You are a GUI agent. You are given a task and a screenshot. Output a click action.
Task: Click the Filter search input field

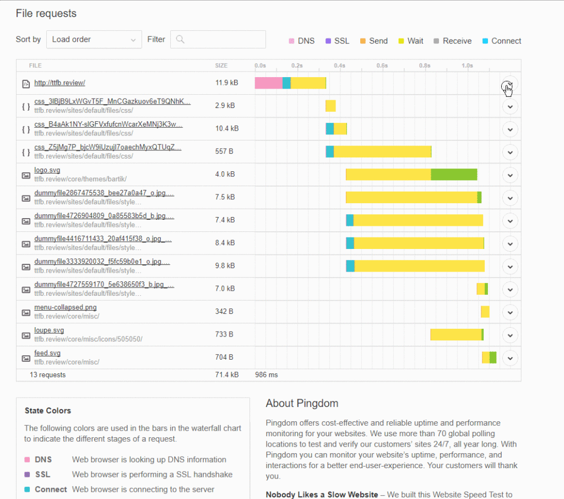click(x=218, y=40)
